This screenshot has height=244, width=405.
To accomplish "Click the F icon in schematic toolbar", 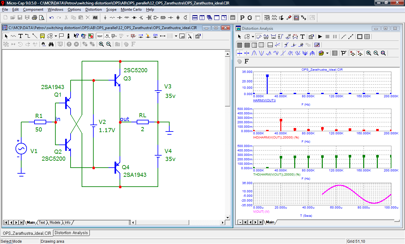I will [133, 44].
